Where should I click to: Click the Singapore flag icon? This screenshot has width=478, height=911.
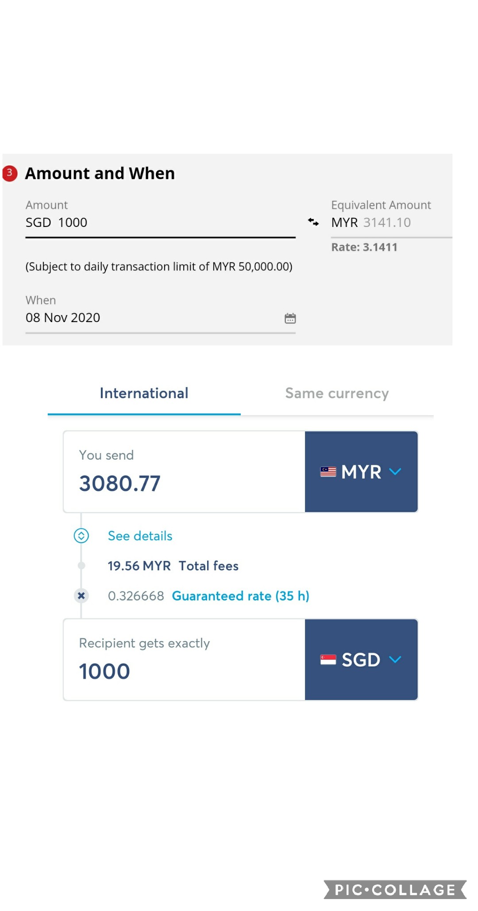click(328, 660)
